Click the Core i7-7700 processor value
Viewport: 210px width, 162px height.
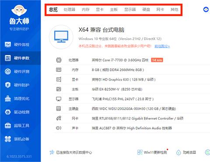(x=120, y=60)
